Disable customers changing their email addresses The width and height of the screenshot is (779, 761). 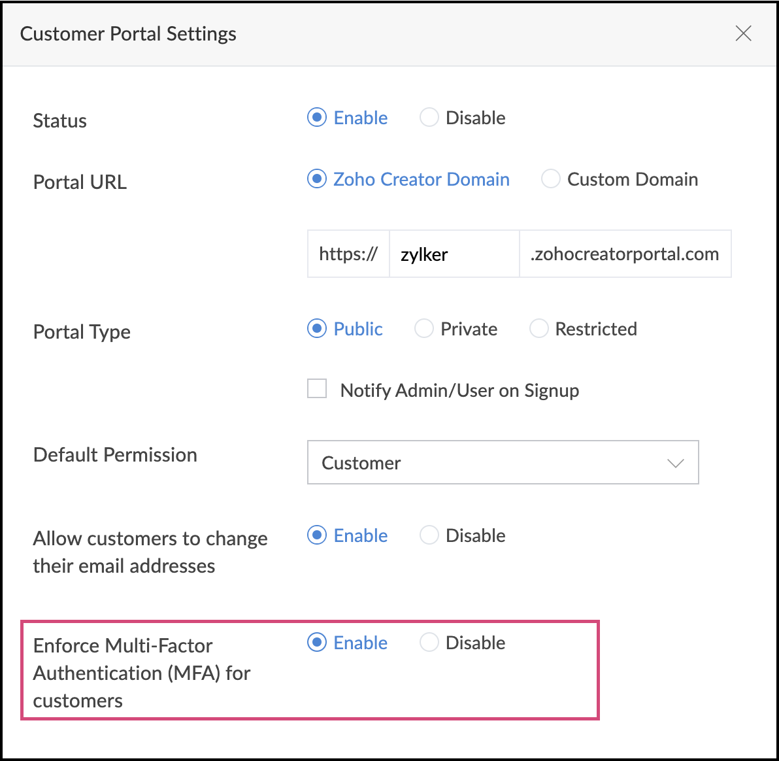429,535
